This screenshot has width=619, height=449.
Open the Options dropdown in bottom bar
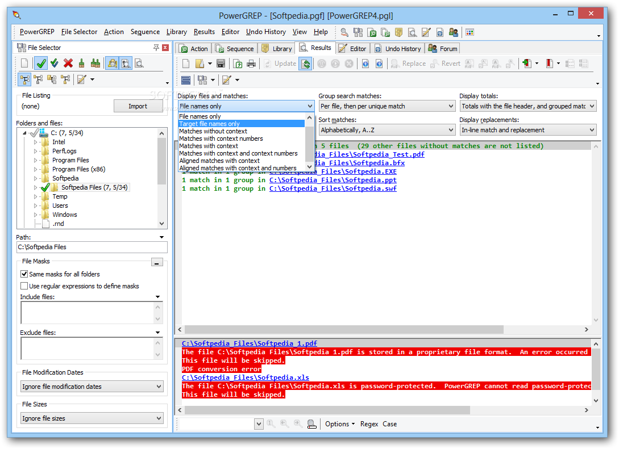point(339,424)
